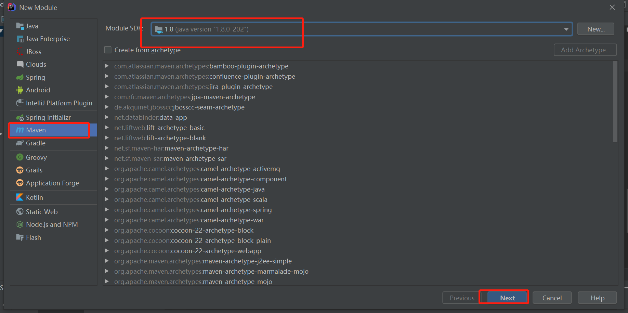Click the Groovy green icon
This screenshot has width=628, height=313.
pos(20,157)
